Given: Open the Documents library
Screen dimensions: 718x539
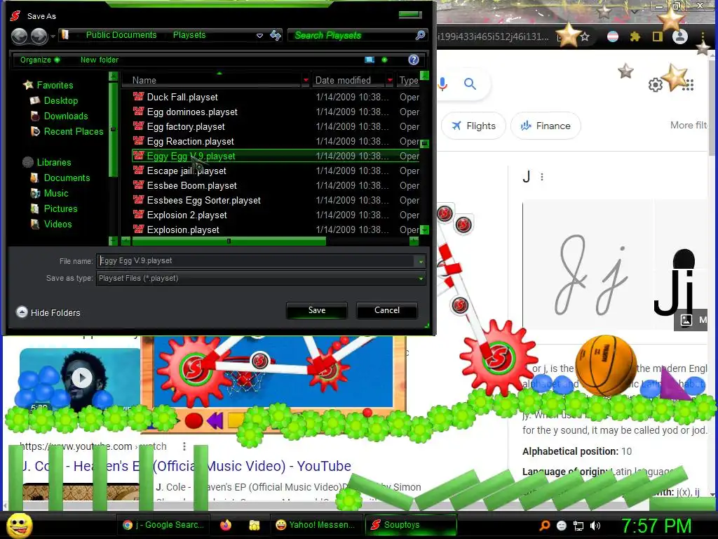Looking at the screenshot, I should tap(67, 178).
